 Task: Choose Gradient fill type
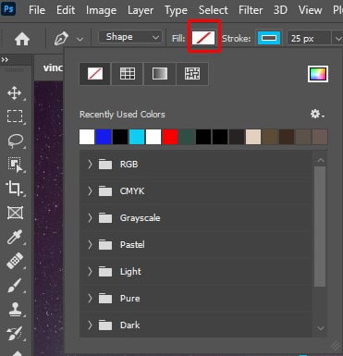click(x=160, y=74)
